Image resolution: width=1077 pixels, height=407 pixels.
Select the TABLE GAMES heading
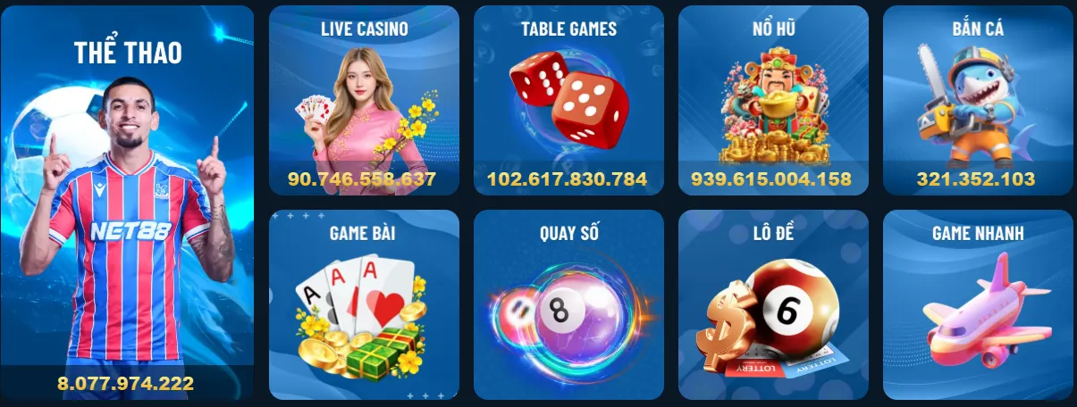point(569,29)
